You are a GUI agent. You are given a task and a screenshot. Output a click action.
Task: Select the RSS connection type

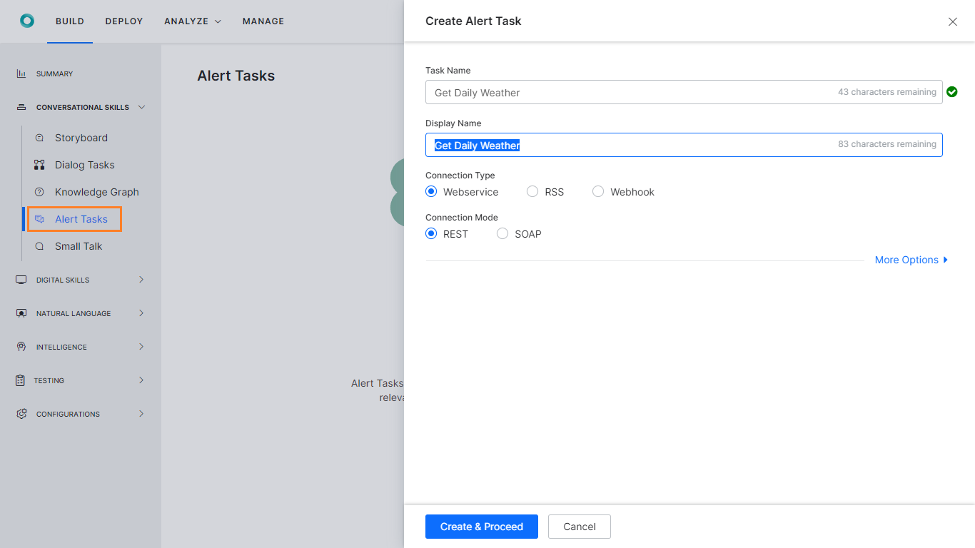(x=532, y=191)
